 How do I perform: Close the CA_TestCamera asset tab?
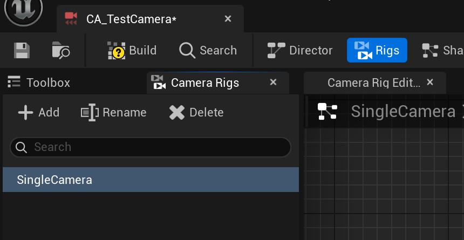[x=228, y=19]
